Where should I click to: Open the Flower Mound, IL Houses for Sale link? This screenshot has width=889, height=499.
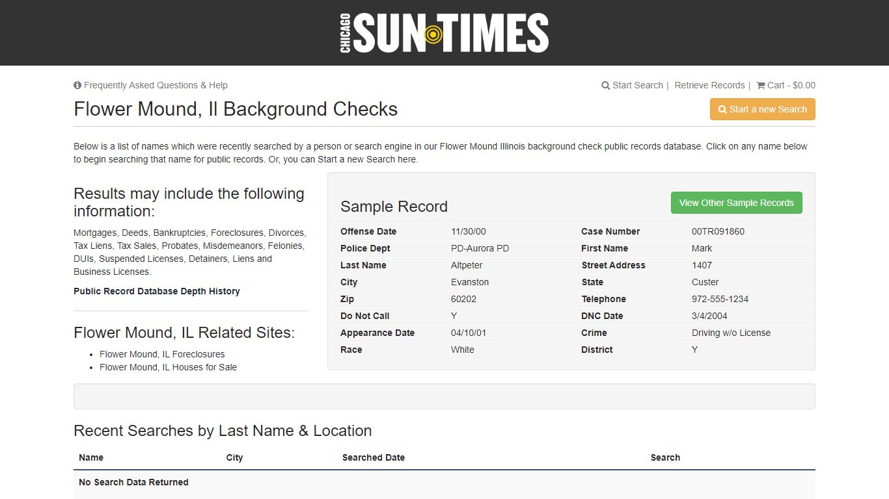pos(168,367)
